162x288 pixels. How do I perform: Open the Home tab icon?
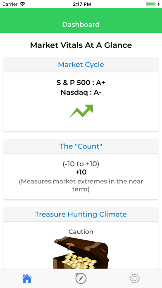(x=27, y=278)
